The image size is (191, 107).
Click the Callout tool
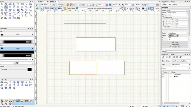22,4
